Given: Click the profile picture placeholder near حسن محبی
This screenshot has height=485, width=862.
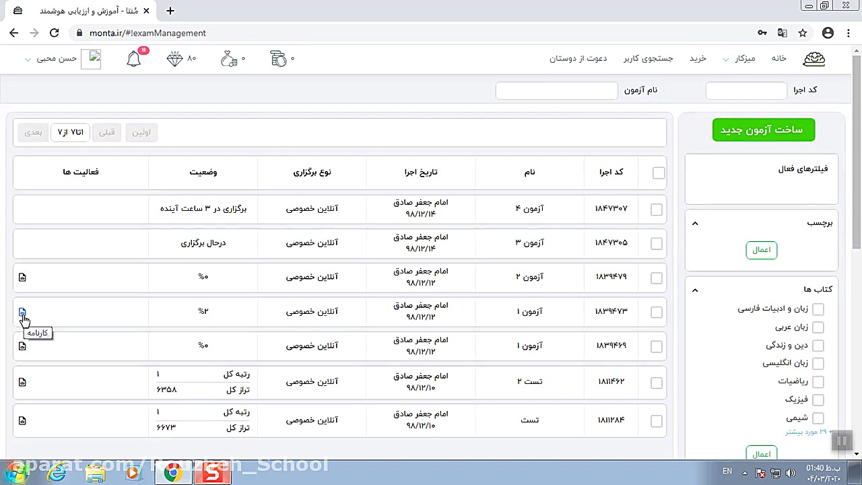Looking at the screenshot, I should [x=92, y=58].
